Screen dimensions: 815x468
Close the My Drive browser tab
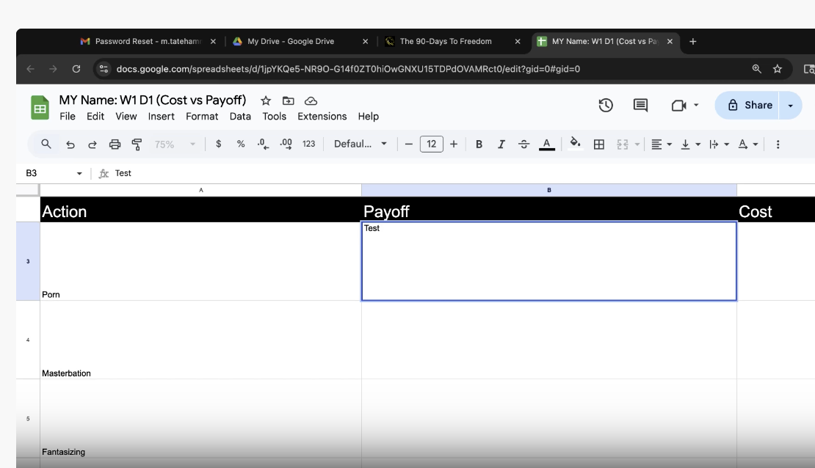point(366,42)
